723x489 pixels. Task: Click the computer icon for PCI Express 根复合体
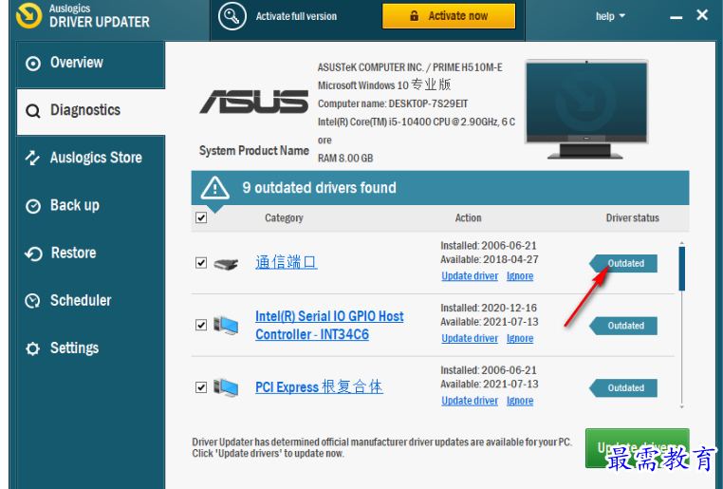[226, 387]
